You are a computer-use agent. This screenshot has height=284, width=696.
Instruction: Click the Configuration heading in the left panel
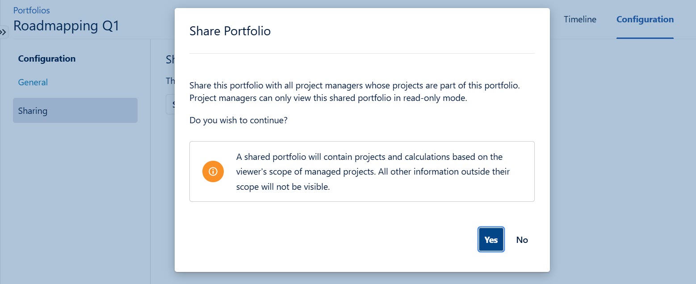coord(46,58)
